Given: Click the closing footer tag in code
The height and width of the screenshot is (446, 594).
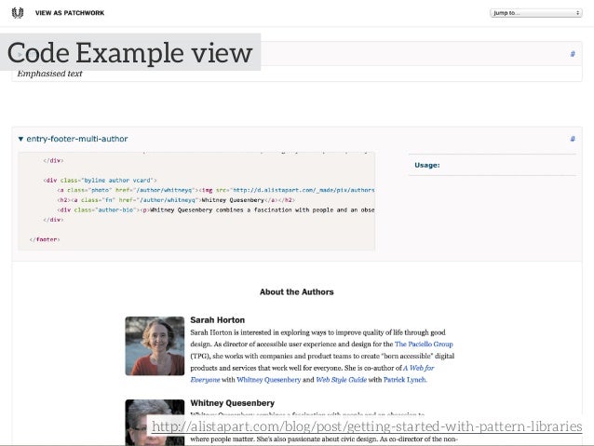Looking at the screenshot, I should coord(45,239).
